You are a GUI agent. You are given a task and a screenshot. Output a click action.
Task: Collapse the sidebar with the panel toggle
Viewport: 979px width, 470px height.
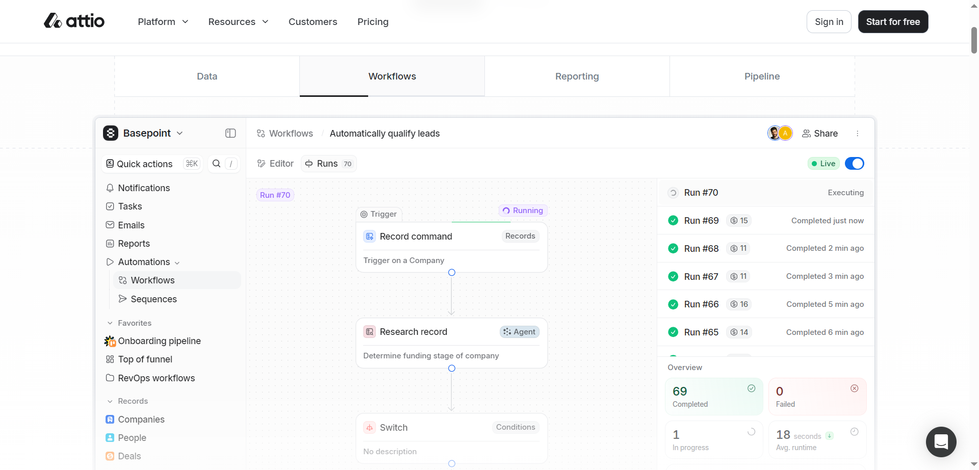tap(230, 133)
